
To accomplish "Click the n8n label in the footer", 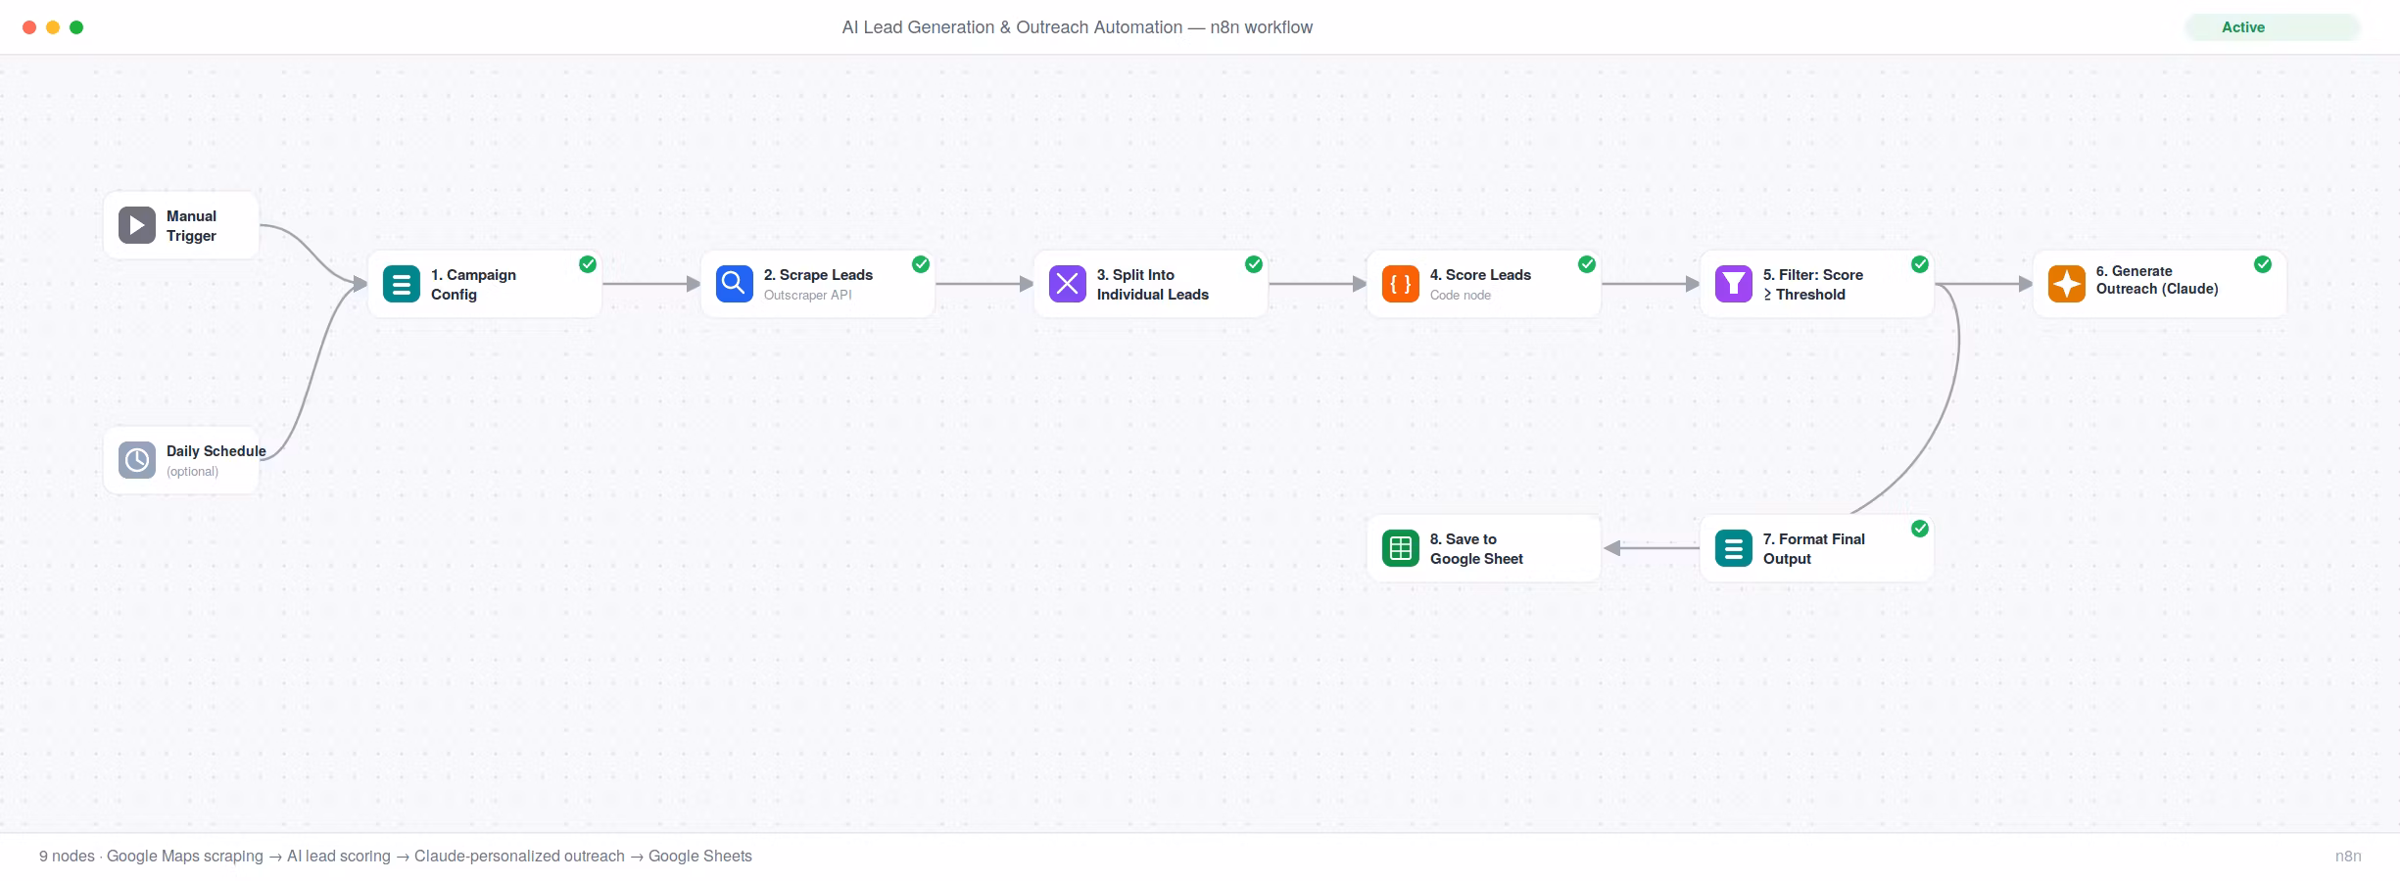I will (2348, 856).
